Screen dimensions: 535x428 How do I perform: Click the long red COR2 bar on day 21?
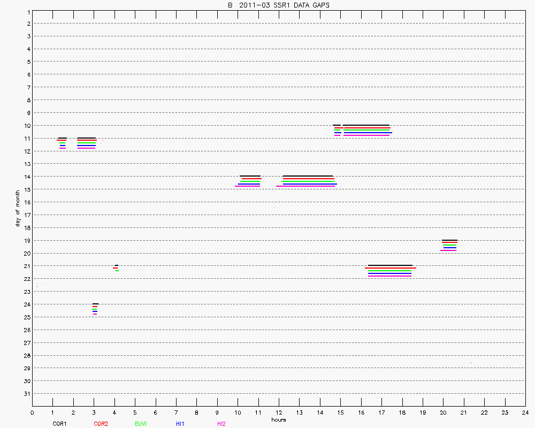[x=391, y=268]
